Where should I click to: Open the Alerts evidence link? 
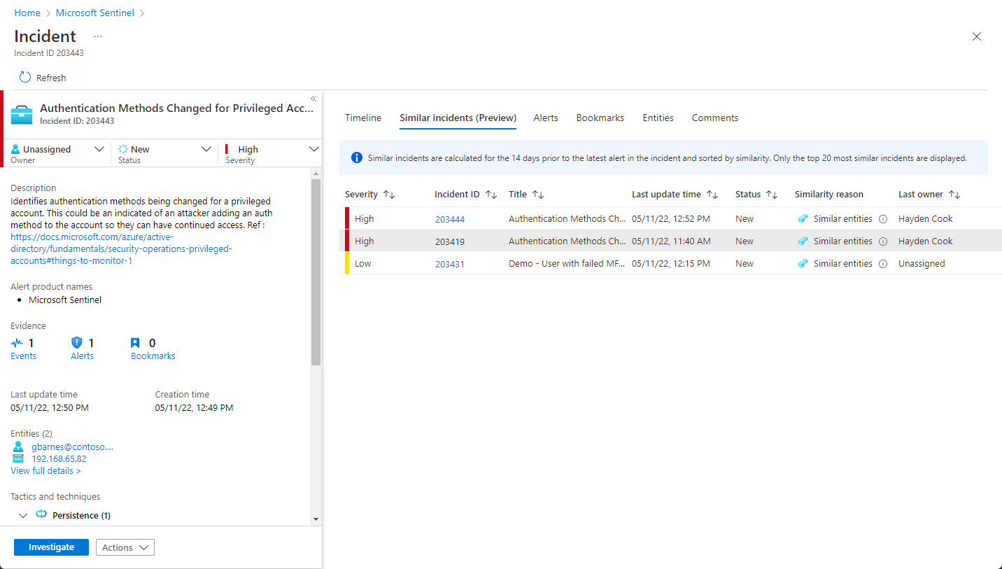(x=82, y=356)
